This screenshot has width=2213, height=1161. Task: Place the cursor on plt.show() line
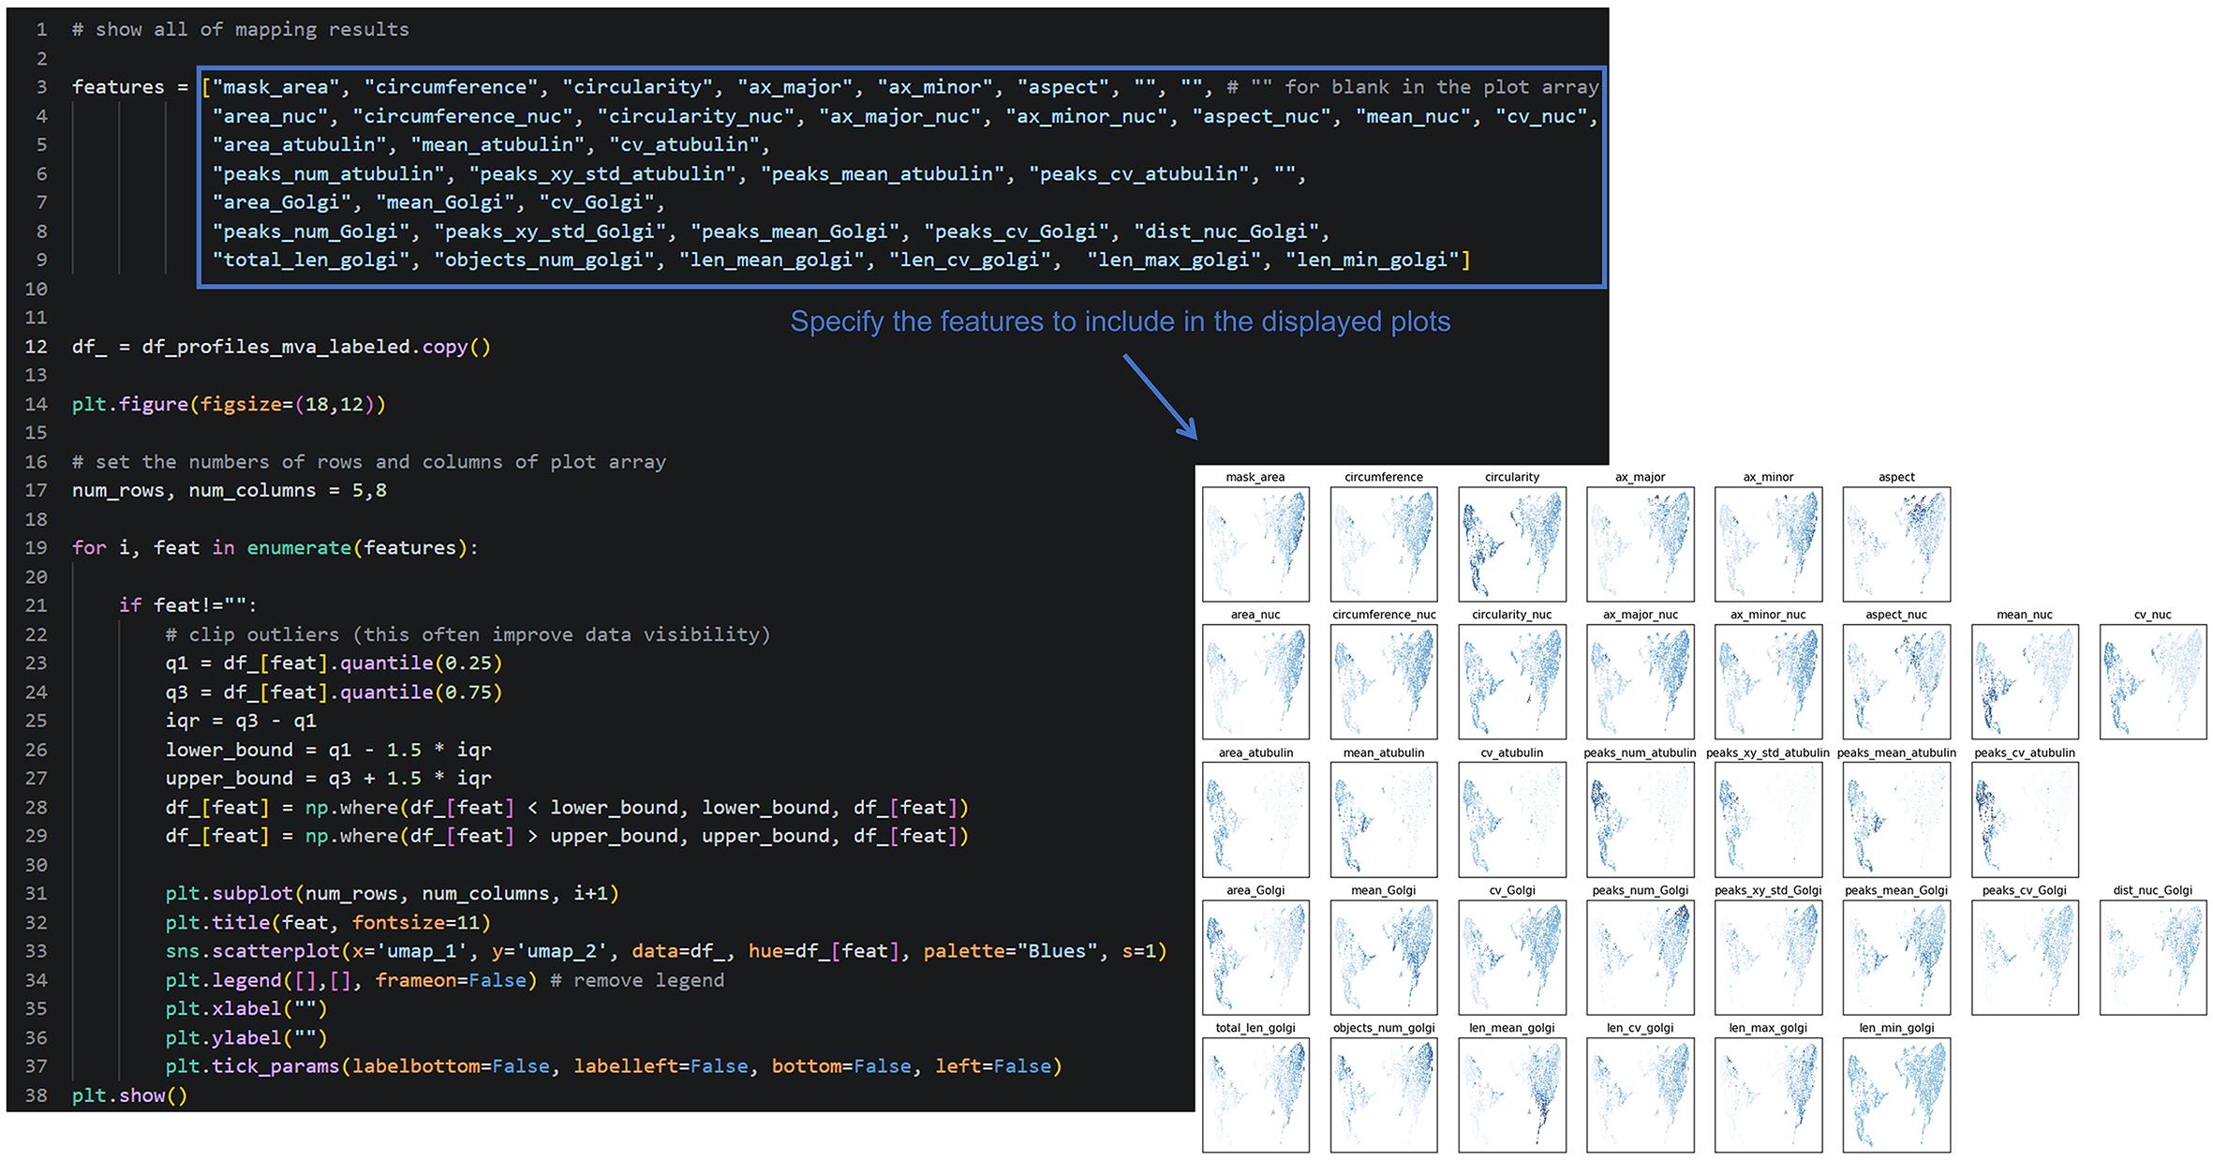point(129,1094)
